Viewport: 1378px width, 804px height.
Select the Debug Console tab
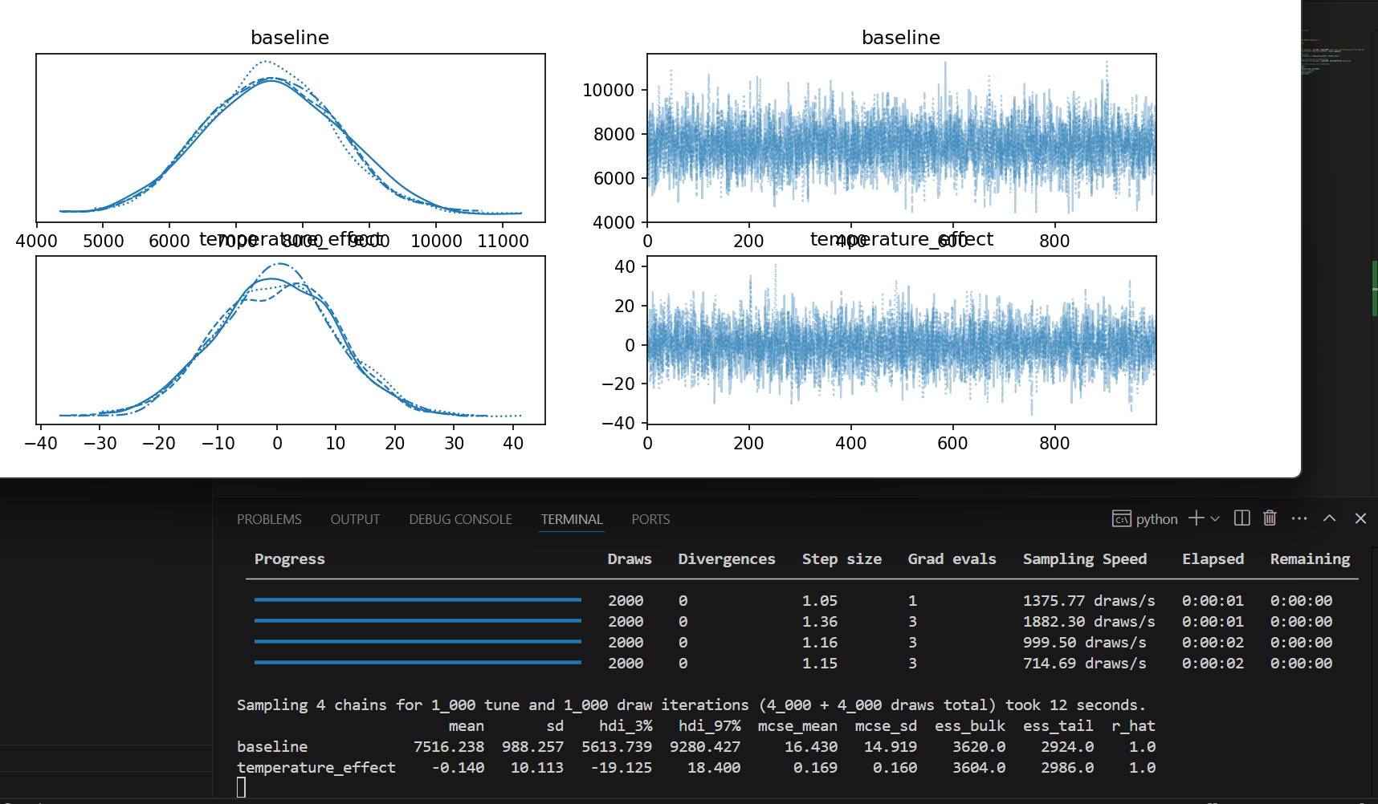click(x=460, y=519)
